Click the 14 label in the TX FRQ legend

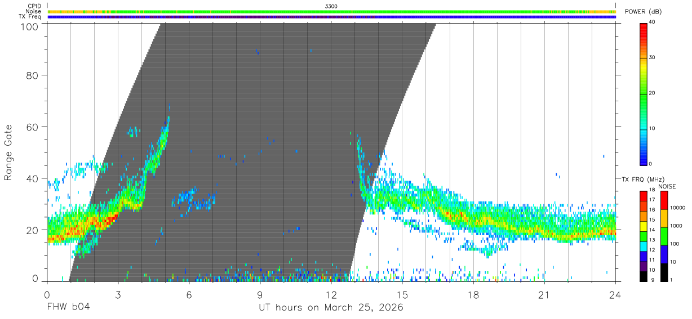pyautogui.click(x=652, y=231)
